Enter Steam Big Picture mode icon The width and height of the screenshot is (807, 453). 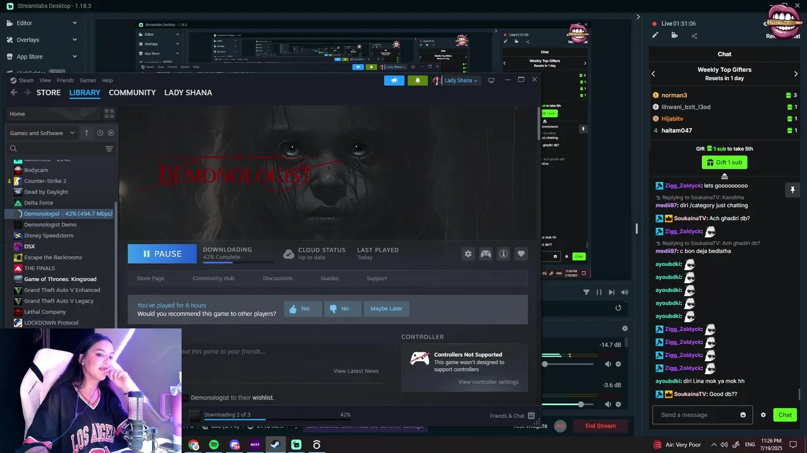click(x=491, y=81)
